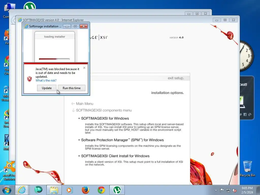Minimize the rear background window
The width and height of the screenshot is (260, 195).
[189, 14]
